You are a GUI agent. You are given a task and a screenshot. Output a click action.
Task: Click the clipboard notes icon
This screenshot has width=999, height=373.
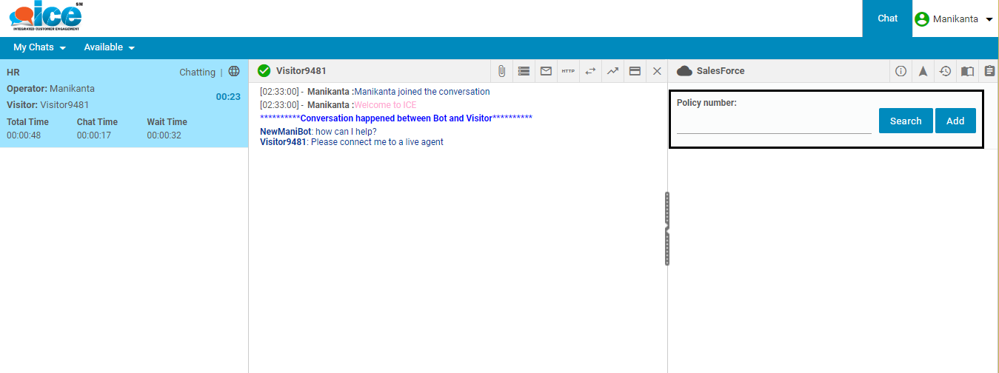pos(989,71)
